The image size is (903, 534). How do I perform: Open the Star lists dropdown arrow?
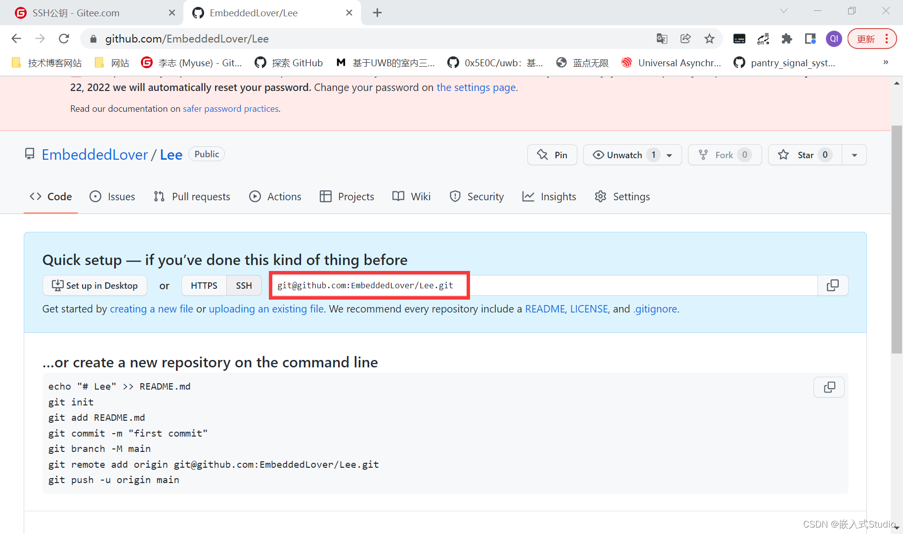(x=855, y=155)
